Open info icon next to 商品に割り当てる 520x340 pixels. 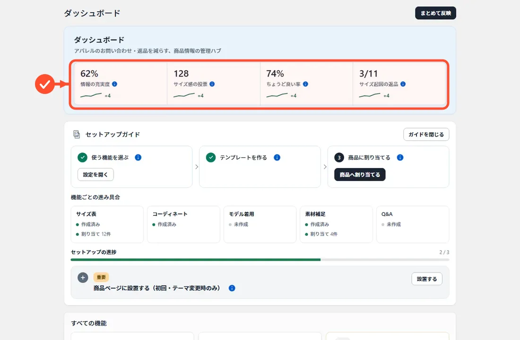pos(400,157)
